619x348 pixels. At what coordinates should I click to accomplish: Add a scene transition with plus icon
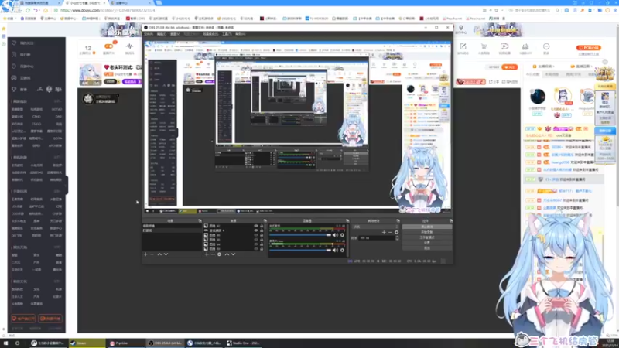point(384,233)
